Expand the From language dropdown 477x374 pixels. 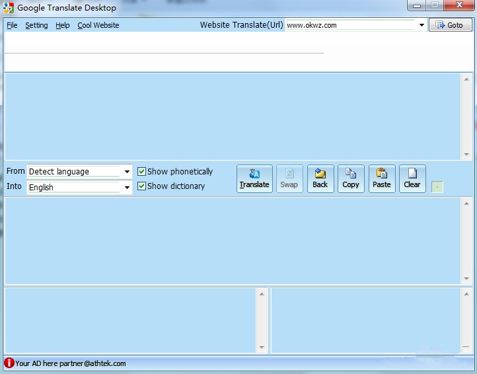point(127,172)
